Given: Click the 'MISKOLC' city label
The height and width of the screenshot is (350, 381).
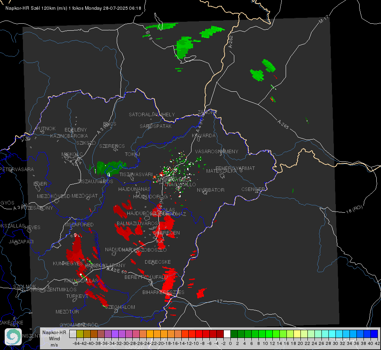Looking at the screenshot, I should click(x=72, y=154).
